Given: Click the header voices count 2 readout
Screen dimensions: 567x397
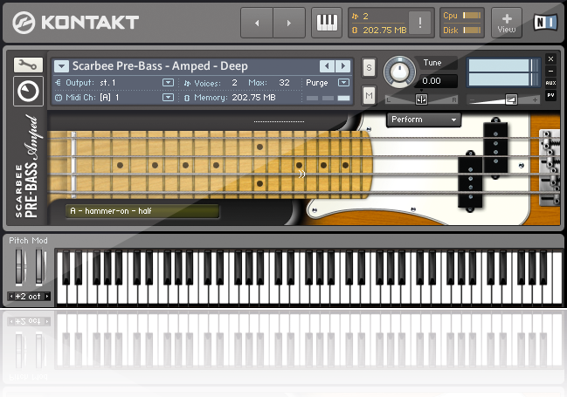Looking at the screenshot, I should pyautogui.click(x=365, y=17).
